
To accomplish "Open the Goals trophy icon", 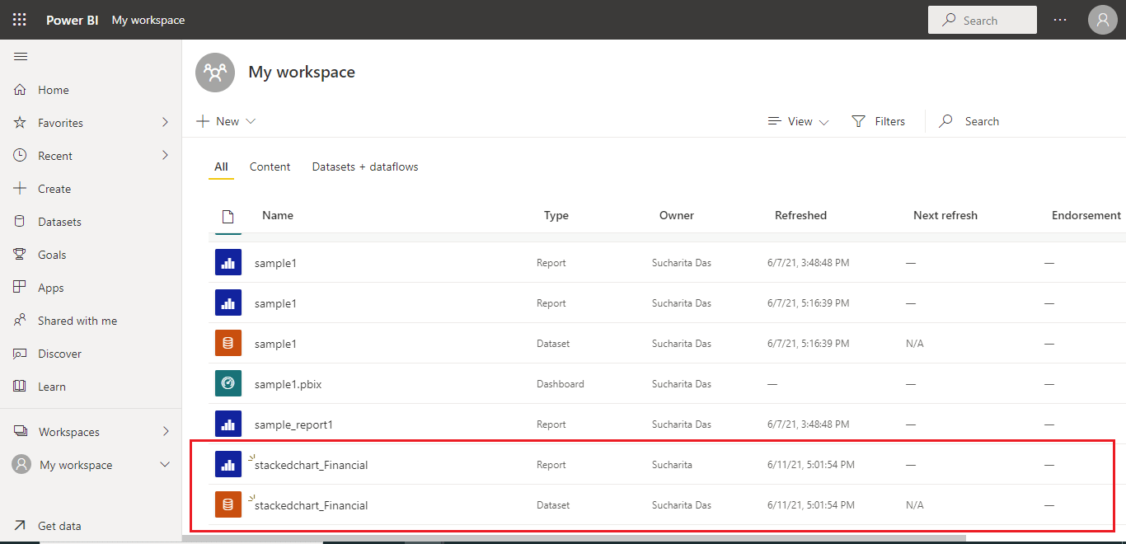I will (21, 255).
